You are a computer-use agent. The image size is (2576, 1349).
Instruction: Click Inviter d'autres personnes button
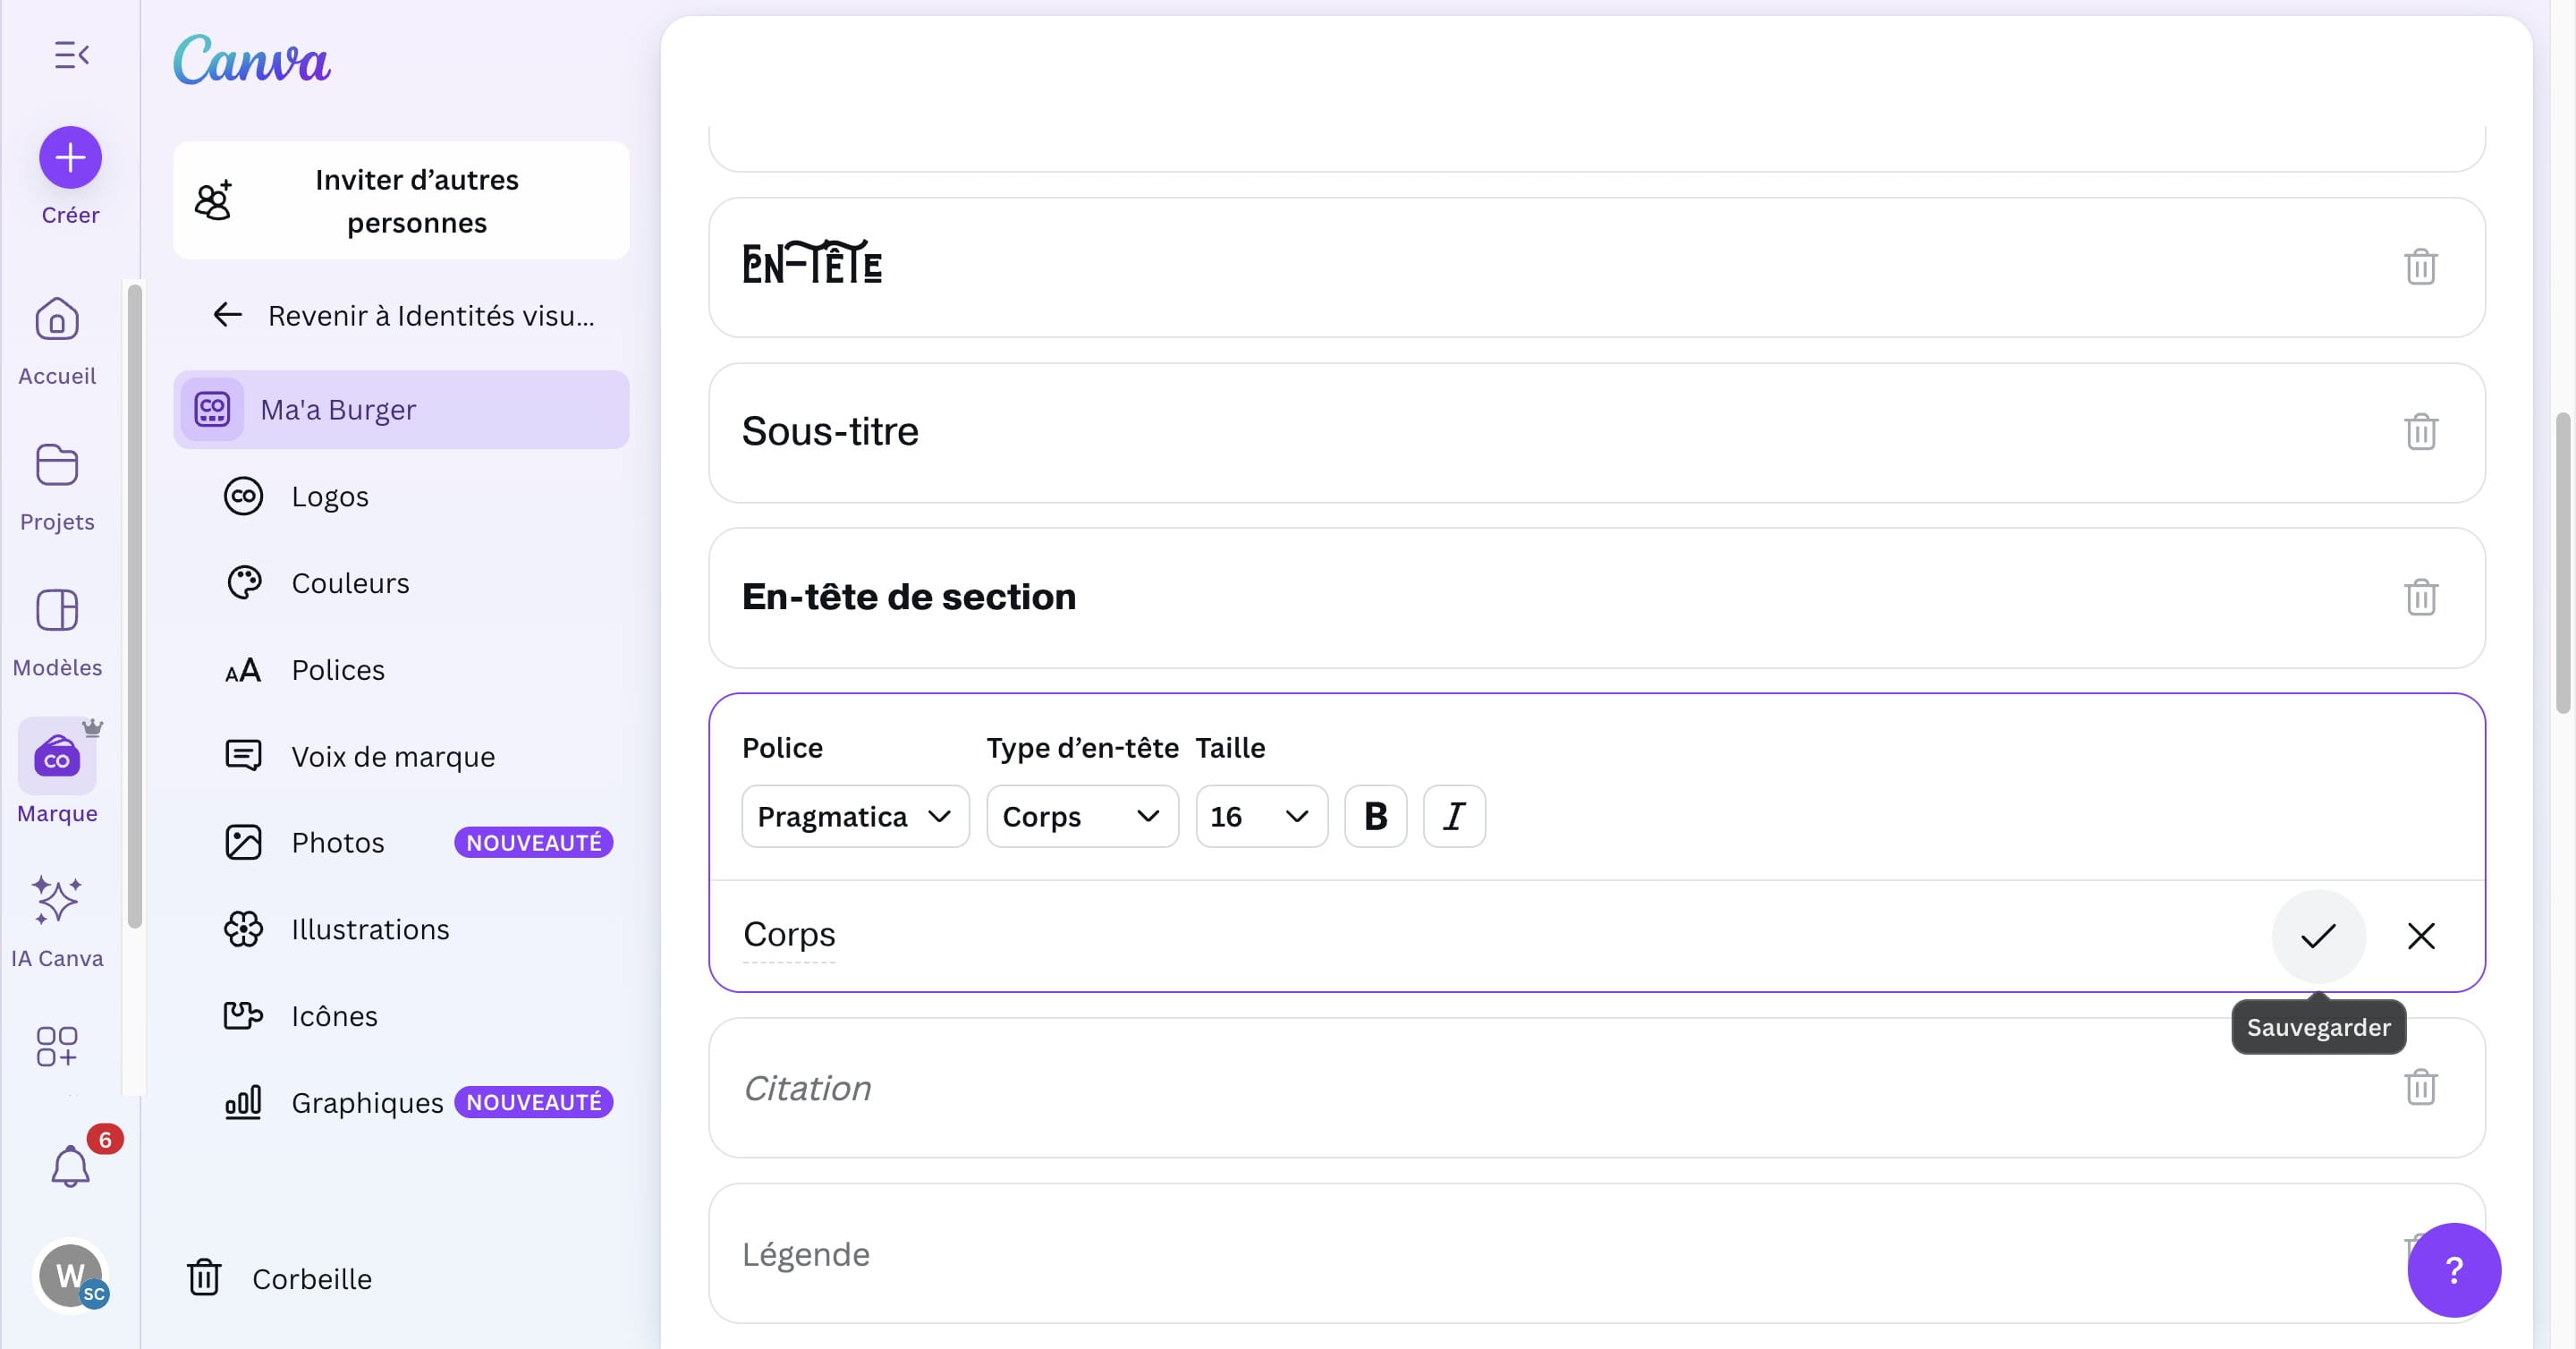[401, 201]
